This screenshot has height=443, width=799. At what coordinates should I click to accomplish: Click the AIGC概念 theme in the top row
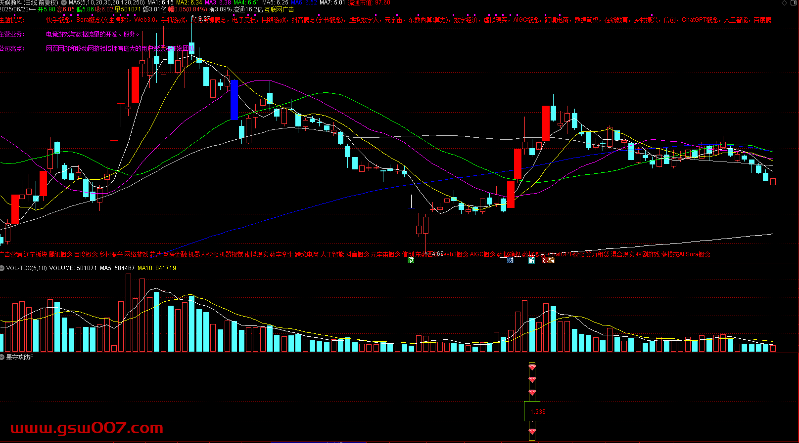coord(526,20)
